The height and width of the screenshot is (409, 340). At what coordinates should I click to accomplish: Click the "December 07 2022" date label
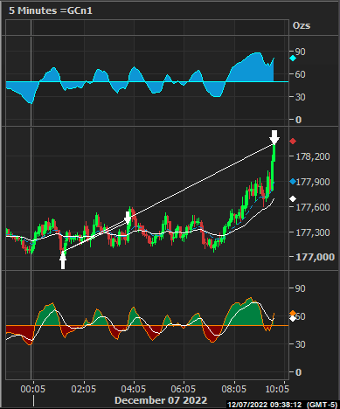pyautogui.click(x=161, y=400)
